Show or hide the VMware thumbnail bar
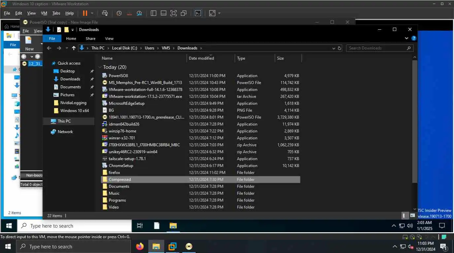The image size is (454, 253). tap(163, 13)
